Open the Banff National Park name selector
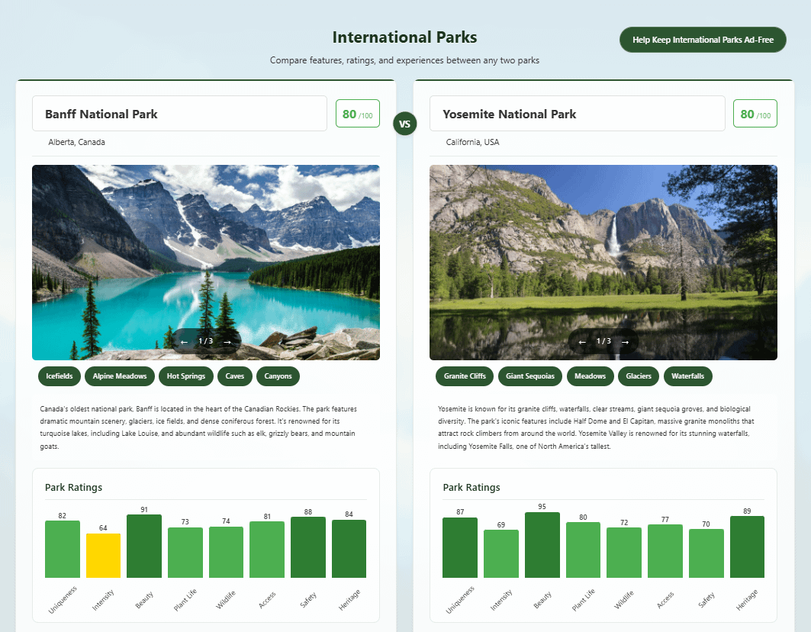The width and height of the screenshot is (811, 632). (179, 113)
